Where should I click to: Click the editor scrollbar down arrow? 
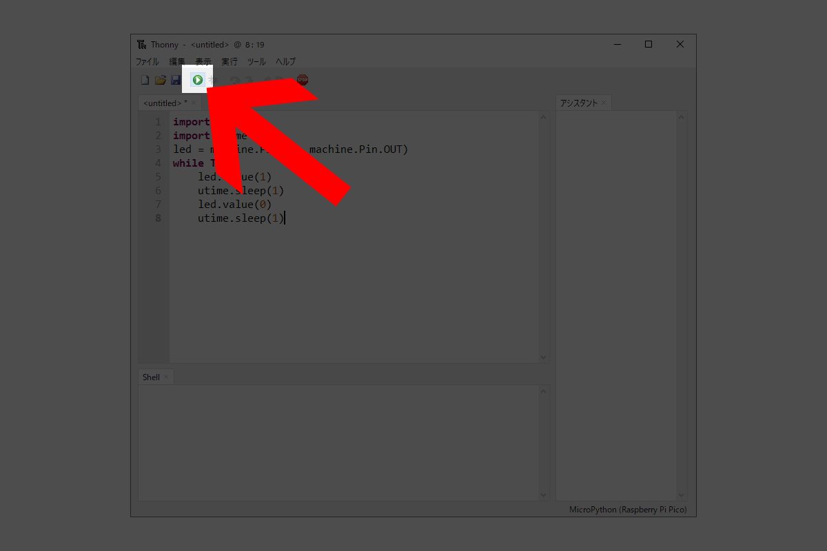(543, 357)
